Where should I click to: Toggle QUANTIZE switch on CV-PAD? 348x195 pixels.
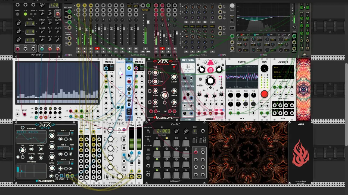tap(148, 132)
